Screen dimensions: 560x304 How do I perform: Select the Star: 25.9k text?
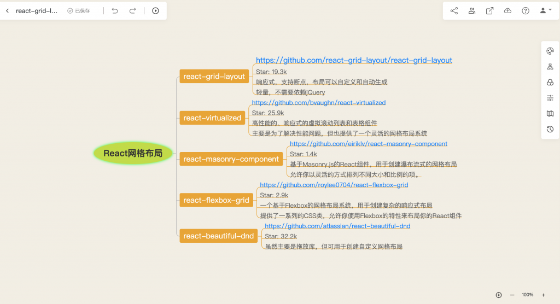coord(268,113)
